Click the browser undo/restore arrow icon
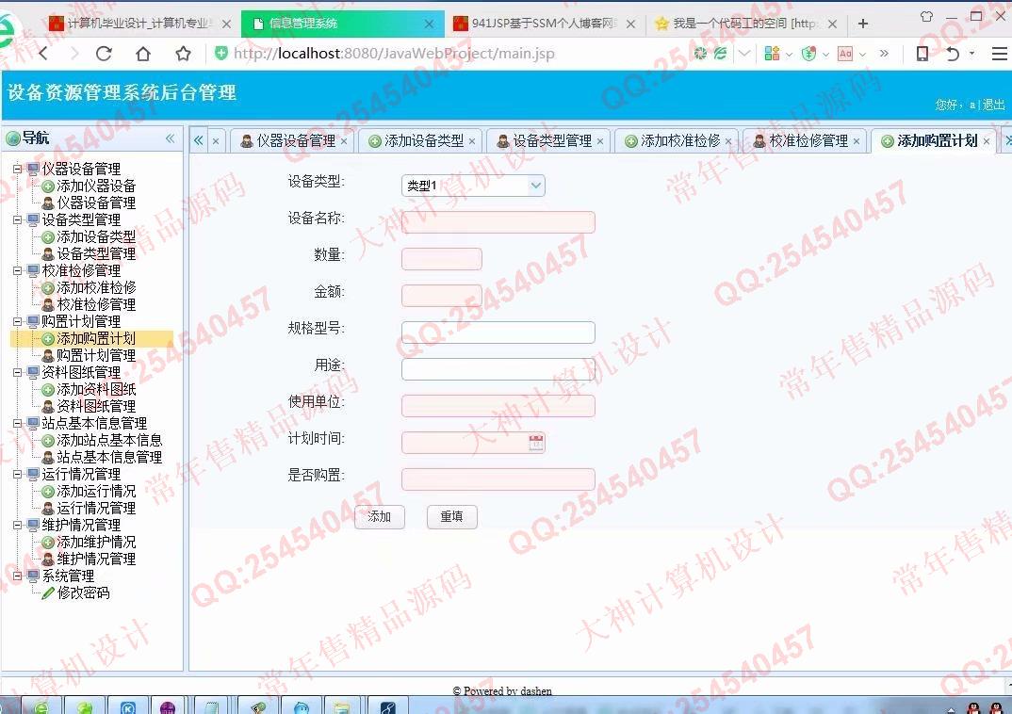 coord(953,54)
